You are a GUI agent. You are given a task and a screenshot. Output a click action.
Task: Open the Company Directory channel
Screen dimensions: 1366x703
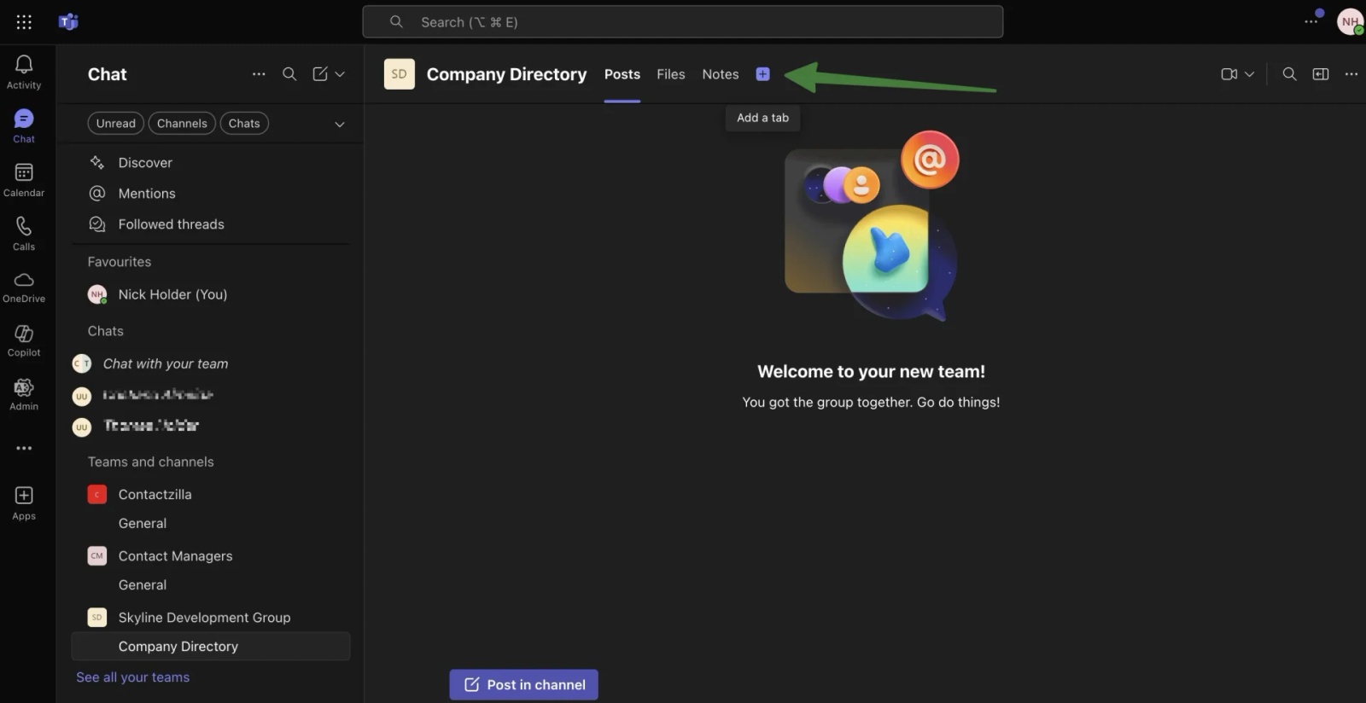tap(211, 646)
